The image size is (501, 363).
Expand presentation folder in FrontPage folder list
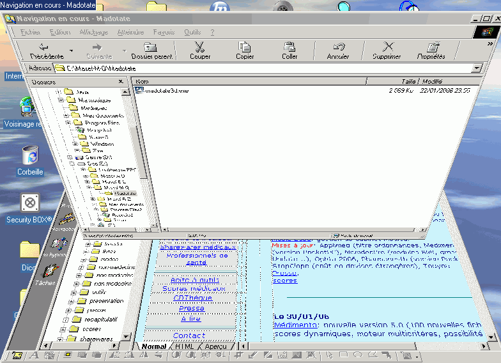pyautogui.click(x=71, y=302)
